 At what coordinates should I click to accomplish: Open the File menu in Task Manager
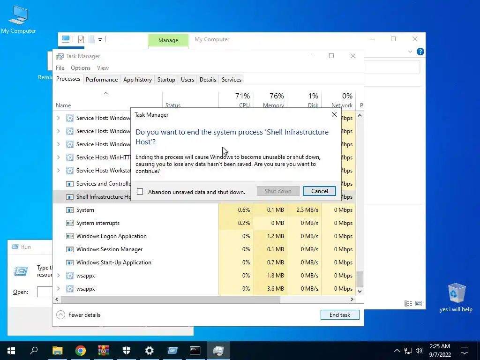[60, 68]
